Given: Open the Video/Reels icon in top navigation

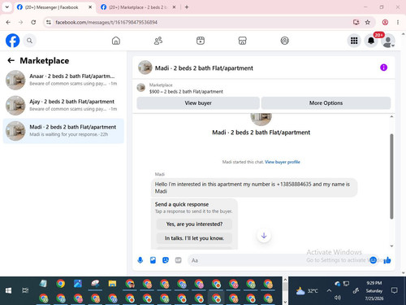Looking at the screenshot, I should pos(201,41).
